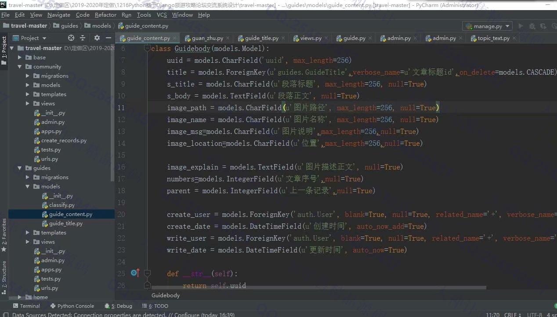Toggle the Z: Structure side tool button

(x=4, y=277)
